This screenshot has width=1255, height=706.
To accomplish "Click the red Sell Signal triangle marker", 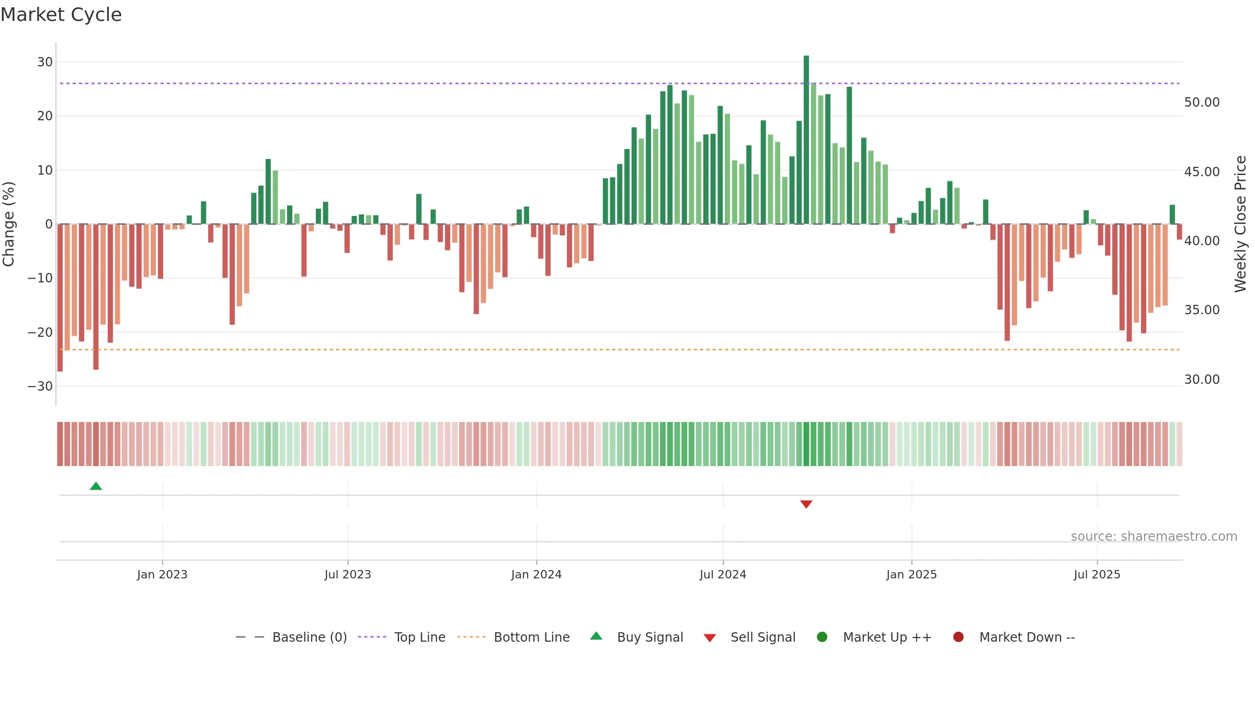I will point(806,504).
